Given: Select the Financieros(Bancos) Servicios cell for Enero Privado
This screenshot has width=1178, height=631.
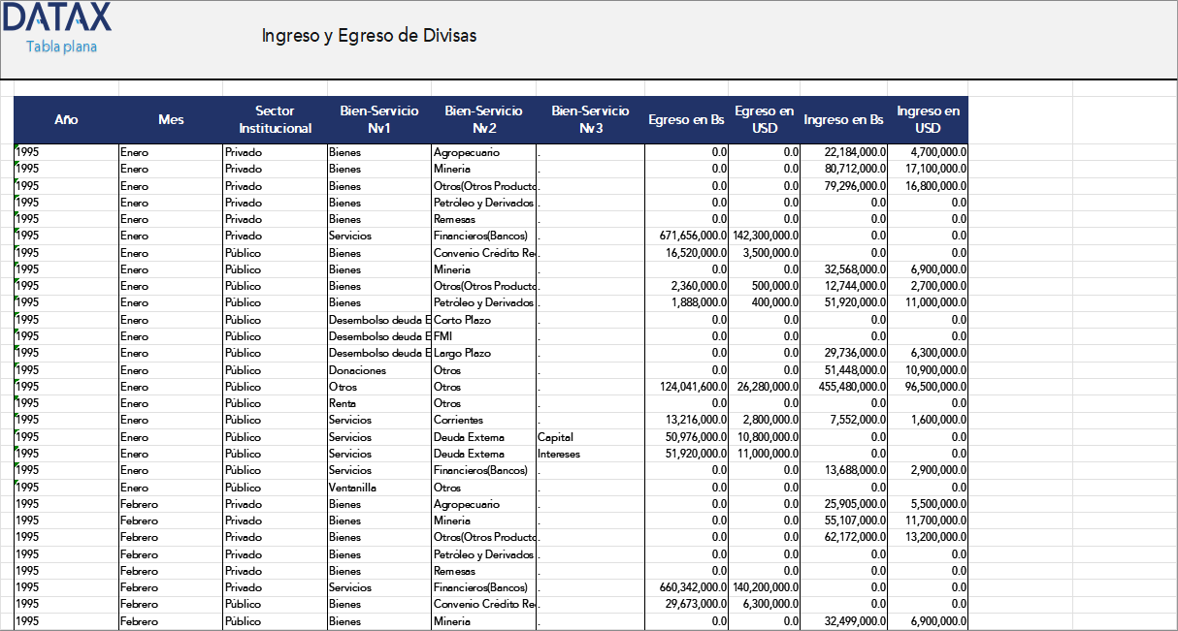Looking at the screenshot, I should (x=482, y=236).
